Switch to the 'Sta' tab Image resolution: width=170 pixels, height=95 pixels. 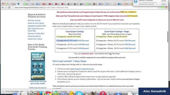tap(45, 4)
